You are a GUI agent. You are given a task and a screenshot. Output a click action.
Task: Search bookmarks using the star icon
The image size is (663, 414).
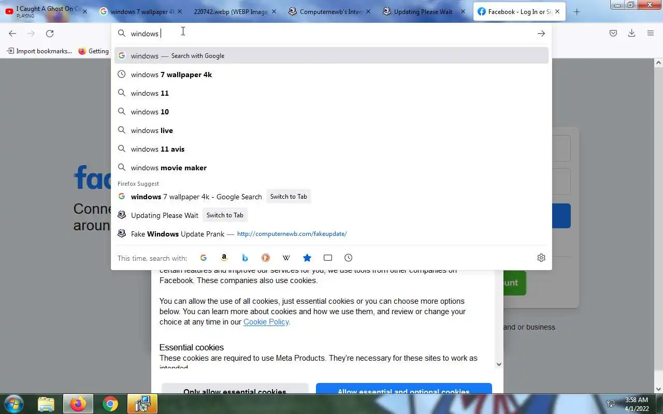point(307,258)
